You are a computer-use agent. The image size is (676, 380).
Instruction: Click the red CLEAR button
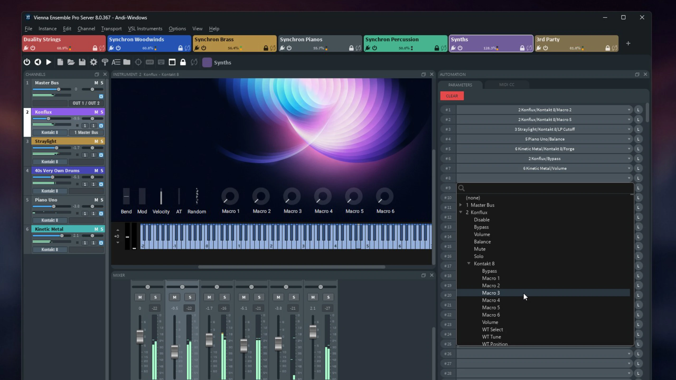452,96
